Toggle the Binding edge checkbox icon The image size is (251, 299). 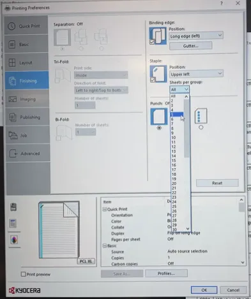[x=152, y=42]
